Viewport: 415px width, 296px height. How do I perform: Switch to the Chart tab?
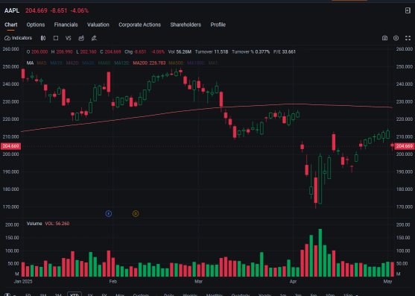coord(11,25)
